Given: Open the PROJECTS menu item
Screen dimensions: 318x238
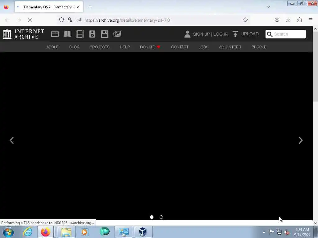Looking at the screenshot, I should point(100,47).
